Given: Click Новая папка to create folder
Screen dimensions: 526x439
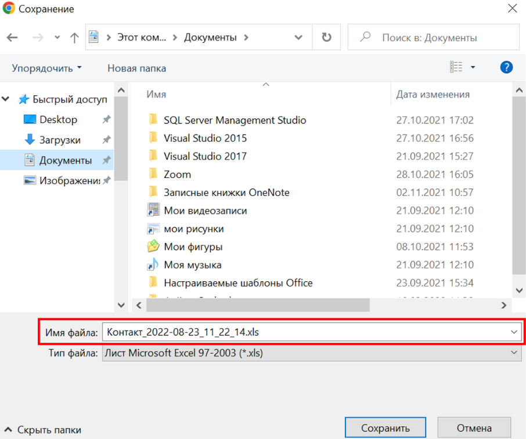Looking at the screenshot, I should pos(136,68).
